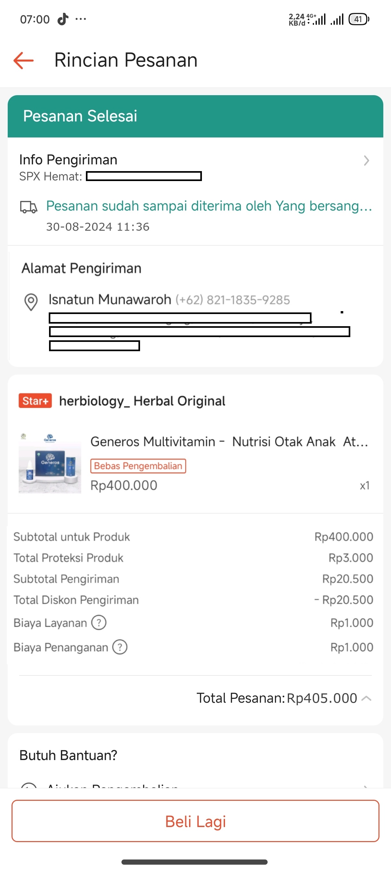Collapse the Total Pesanan breakdown arrow

tap(366, 698)
